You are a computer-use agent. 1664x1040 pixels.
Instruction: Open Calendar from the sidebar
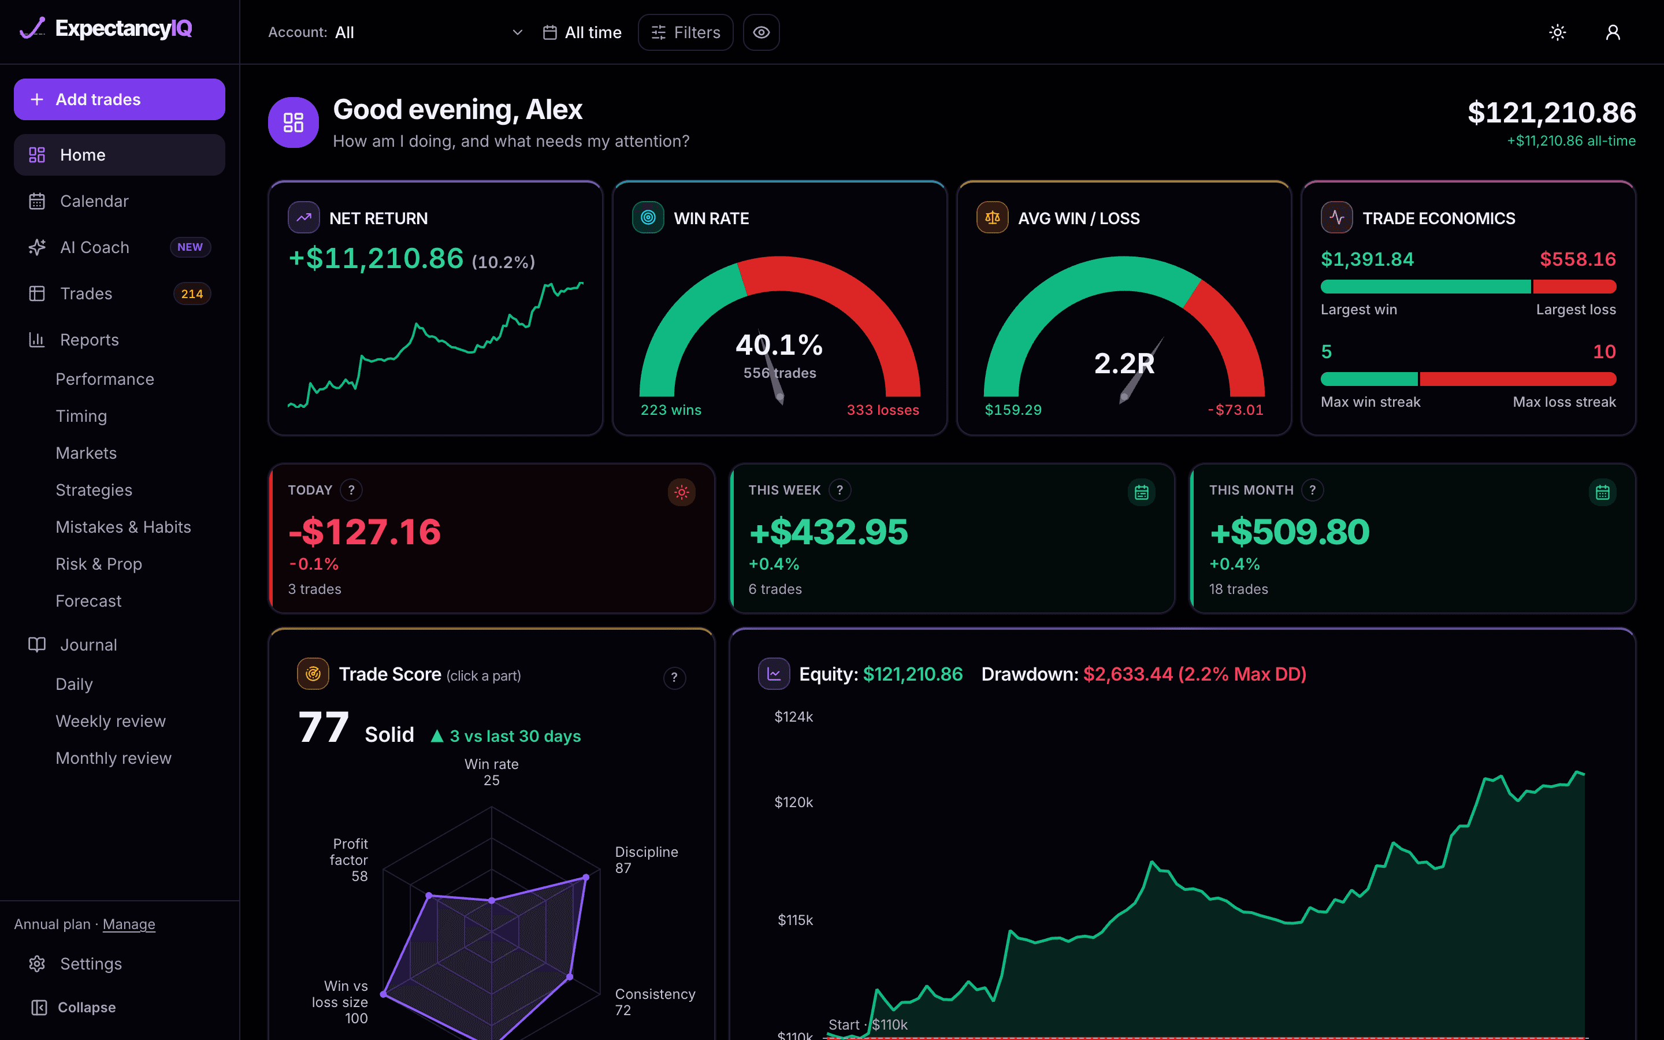click(120, 201)
